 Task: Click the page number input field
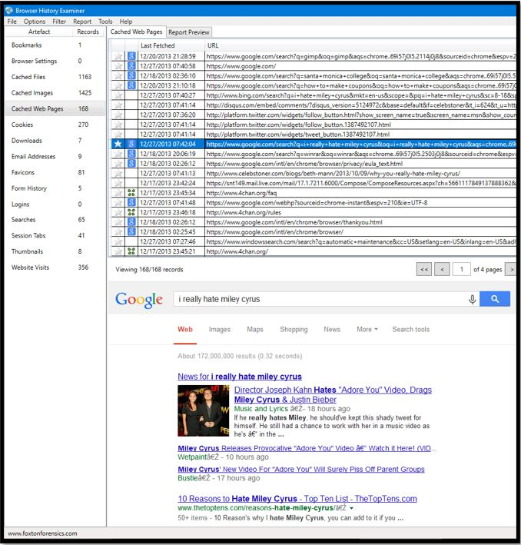click(x=462, y=269)
